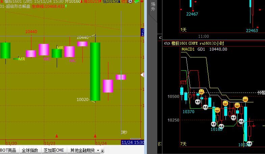265x154 pixels.
Task: Click the 场外 side panel tab
Action: point(153,7)
